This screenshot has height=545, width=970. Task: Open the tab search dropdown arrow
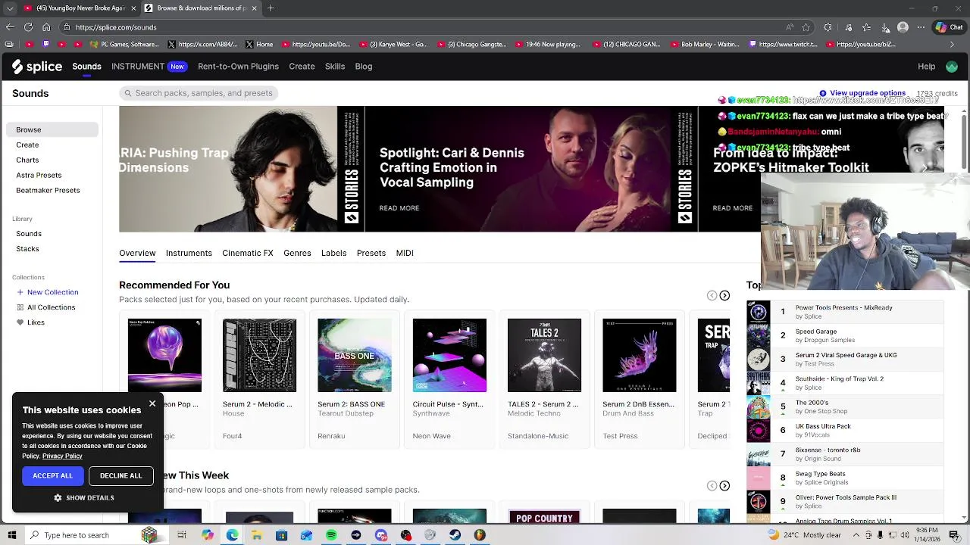tap(9, 8)
